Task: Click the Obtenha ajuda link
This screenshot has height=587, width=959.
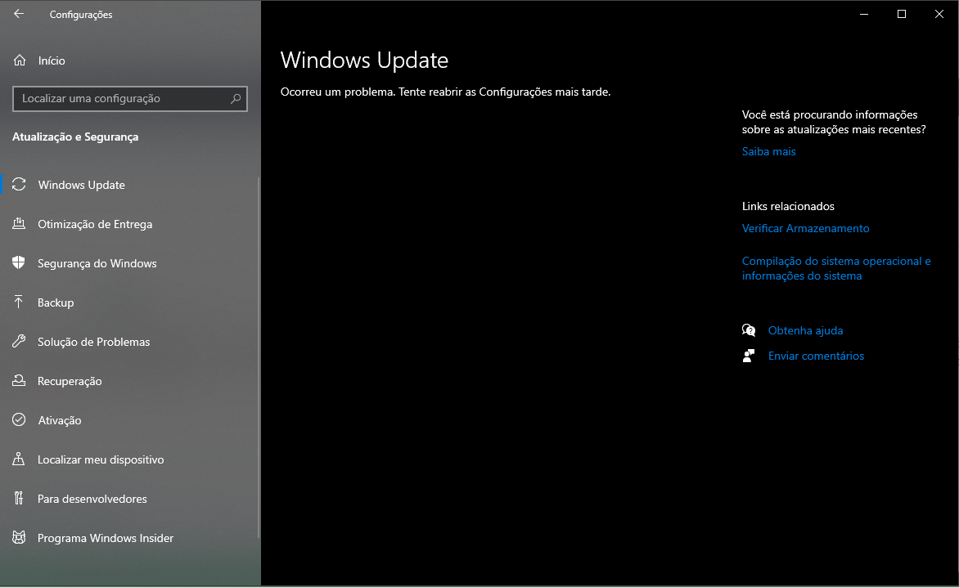Action: click(805, 330)
